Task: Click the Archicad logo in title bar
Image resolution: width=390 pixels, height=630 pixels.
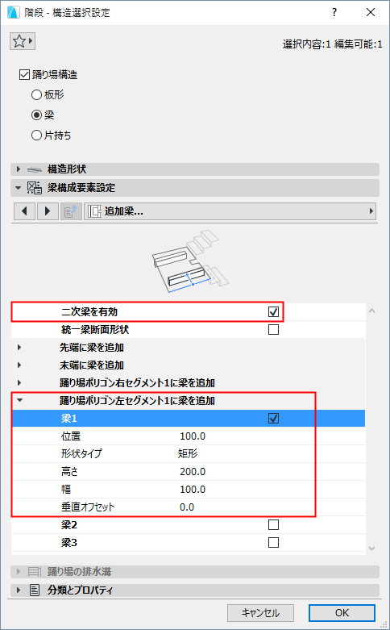Action: point(13,13)
